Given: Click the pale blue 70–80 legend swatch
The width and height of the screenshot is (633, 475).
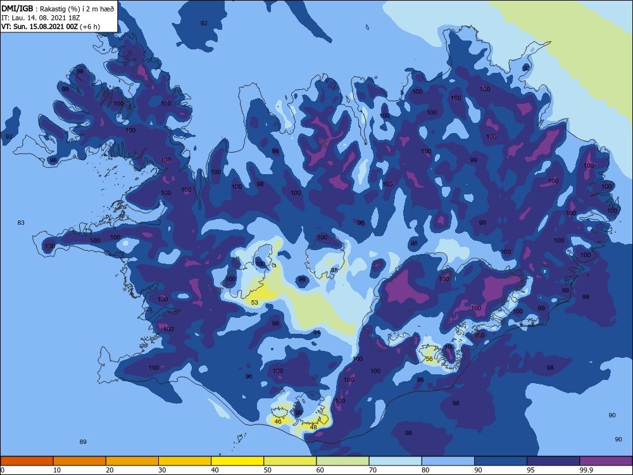Looking at the screenshot, I should point(396,461).
